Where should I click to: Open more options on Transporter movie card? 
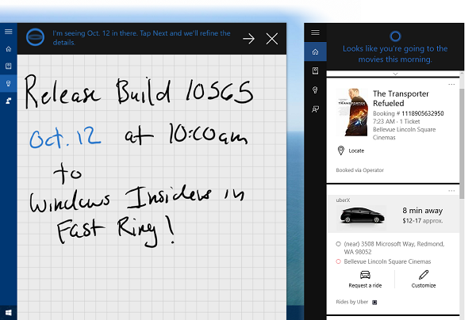point(451,84)
